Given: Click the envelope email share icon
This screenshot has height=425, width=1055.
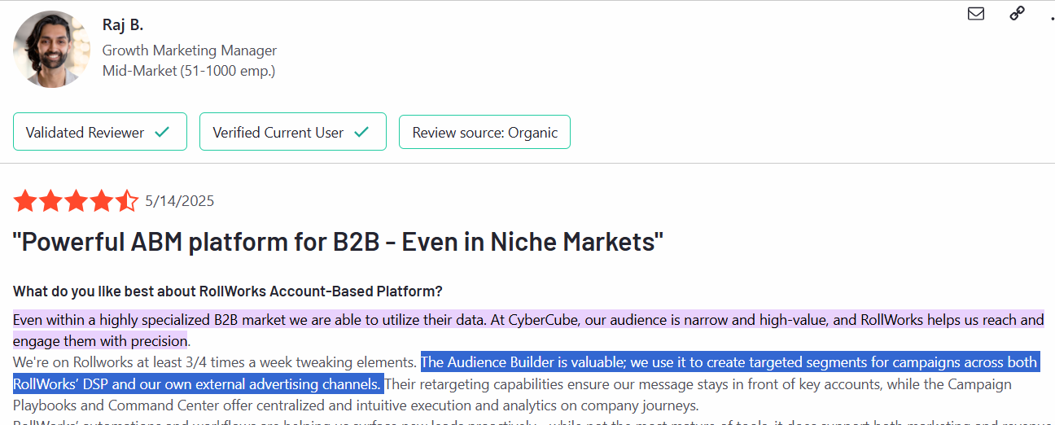Looking at the screenshot, I should [x=976, y=13].
